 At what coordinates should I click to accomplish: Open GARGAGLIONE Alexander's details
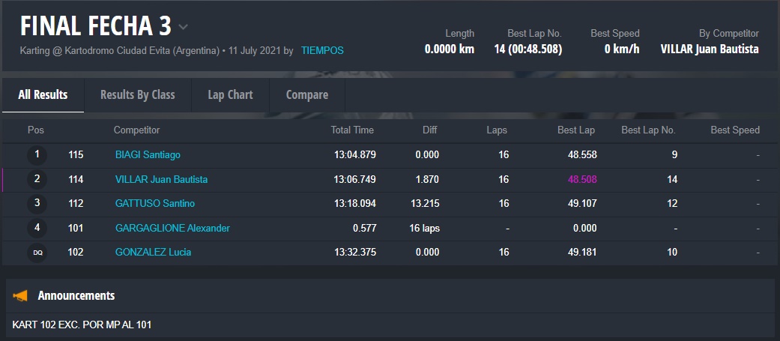172,228
